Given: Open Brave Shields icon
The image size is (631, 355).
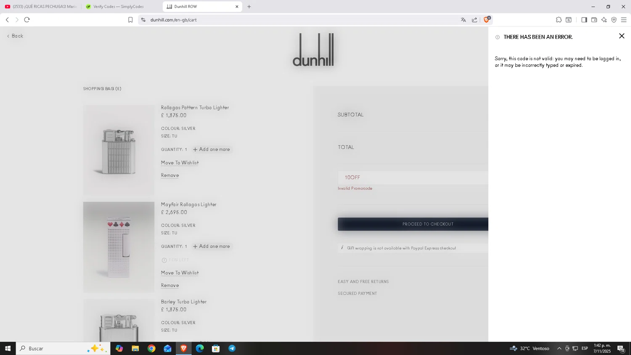Looking at the screenshot, I should 487,19.
